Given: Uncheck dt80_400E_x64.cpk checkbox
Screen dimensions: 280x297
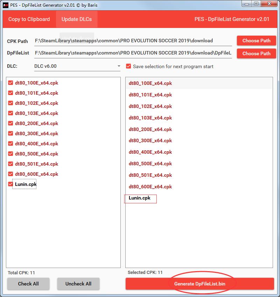Looking at the screenshot, I should click(x=10, y=144).
